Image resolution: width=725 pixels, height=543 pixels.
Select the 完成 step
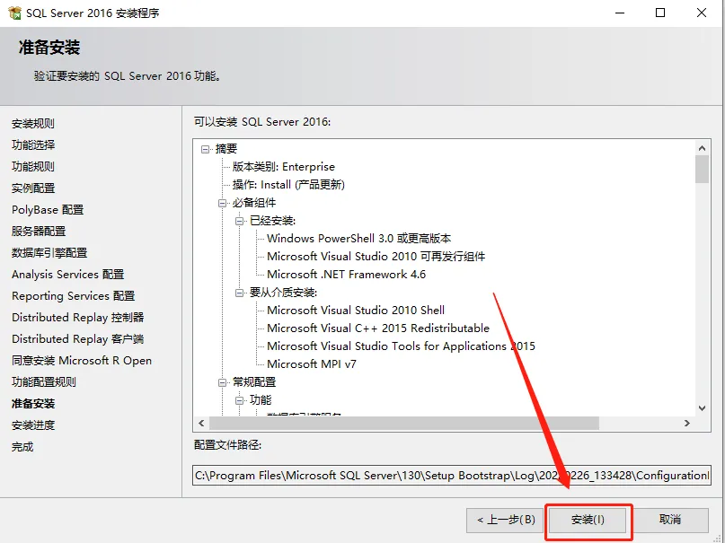pos(22,447)
